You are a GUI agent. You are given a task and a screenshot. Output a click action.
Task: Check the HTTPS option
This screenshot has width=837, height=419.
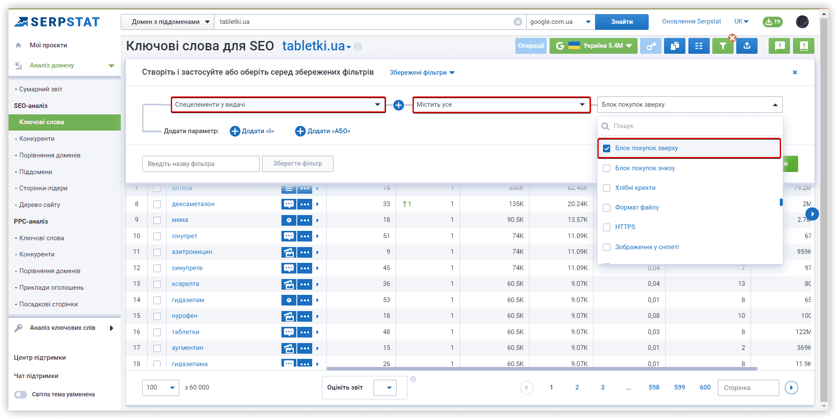606,227
